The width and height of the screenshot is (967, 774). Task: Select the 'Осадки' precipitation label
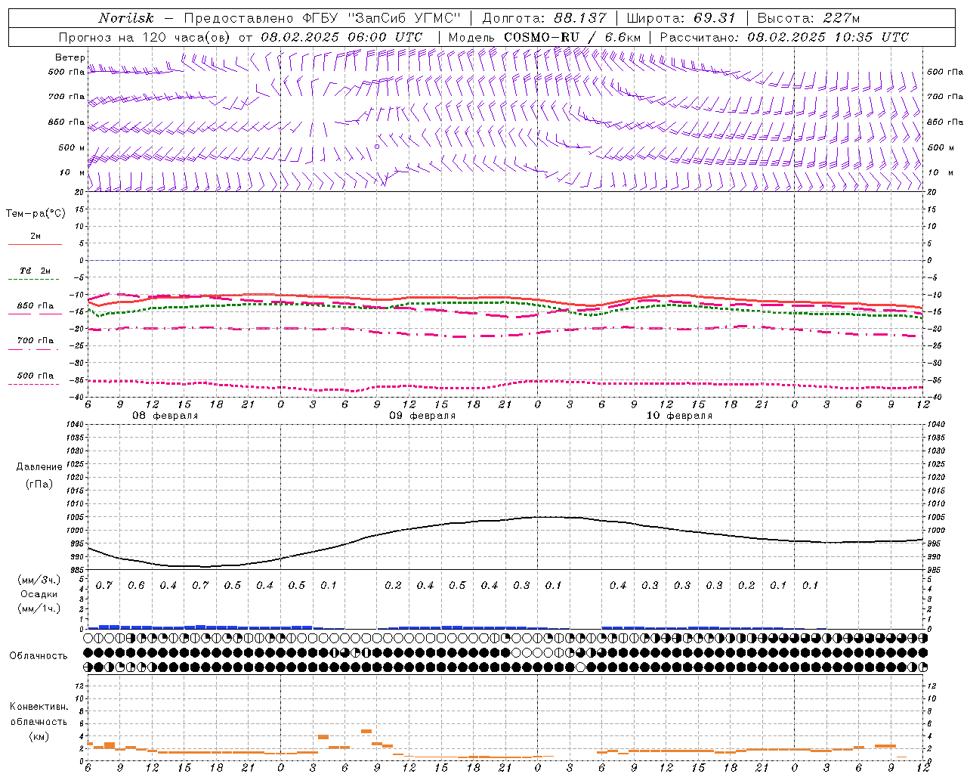(39, 594)
